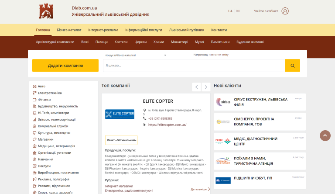Viewport: 335px width, 194px height.
Task: Open the Інформаційні послуги menu item
Action: tap(144, 30)
